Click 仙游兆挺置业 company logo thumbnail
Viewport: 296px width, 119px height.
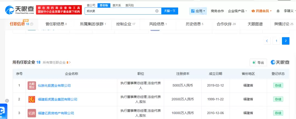click(32, 86)
